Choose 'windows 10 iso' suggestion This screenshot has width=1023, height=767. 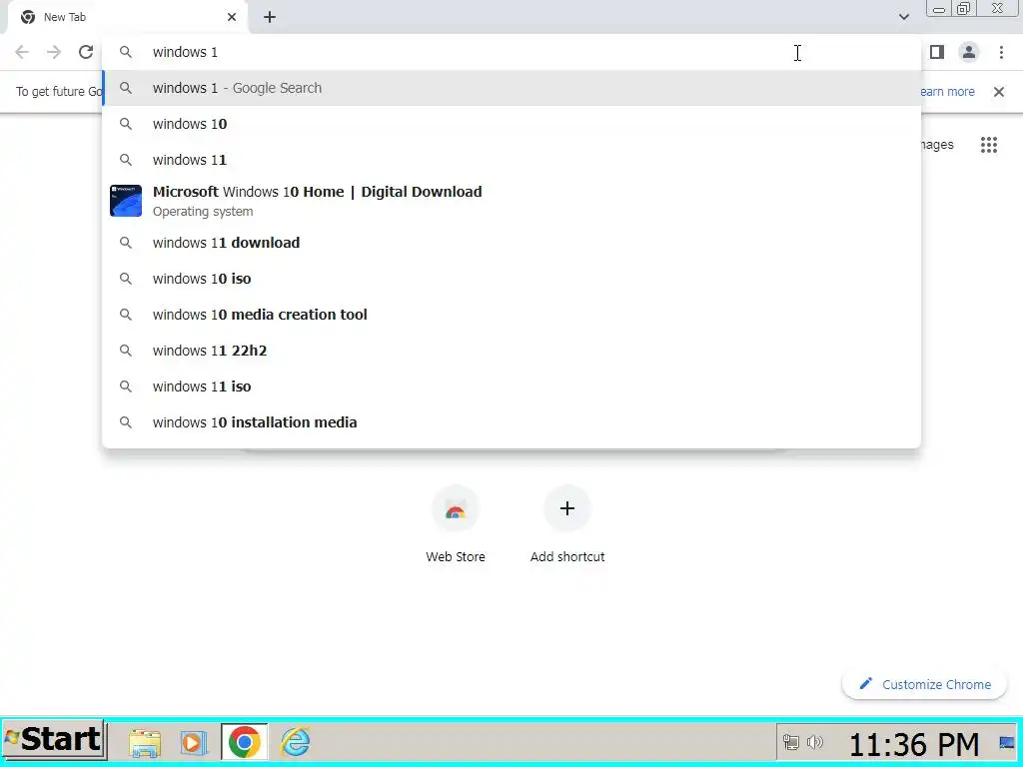[511, 279]
